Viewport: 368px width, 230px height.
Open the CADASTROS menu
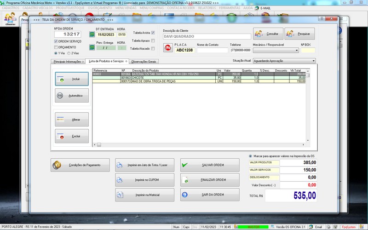(11, 8)
